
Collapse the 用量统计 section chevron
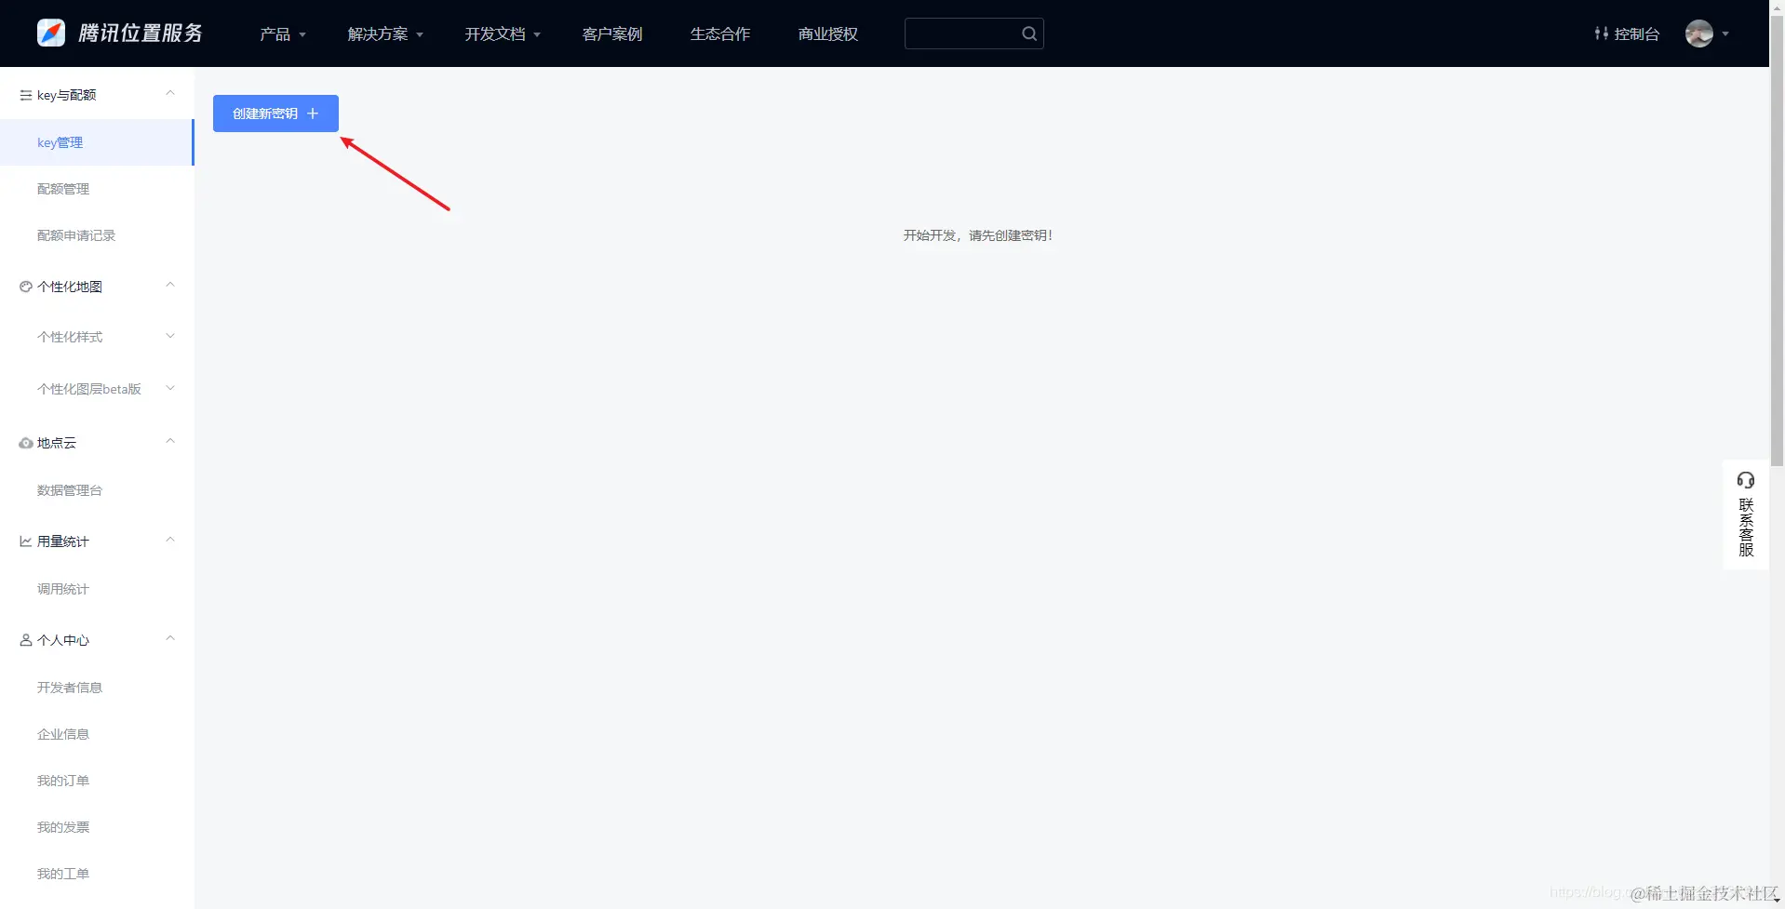pyautogui.click(x=170, y=540)
